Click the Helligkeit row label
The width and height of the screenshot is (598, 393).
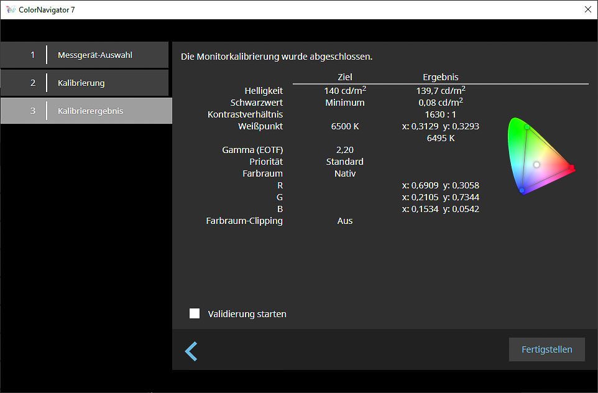(264, 91)
